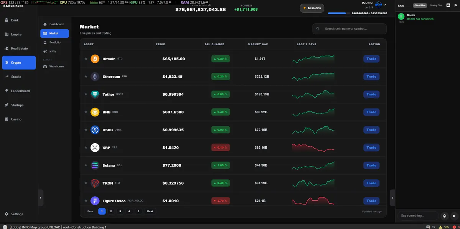
Task: Click the XRP coin logo
Action: pyautogui.click(x=95, y=147)
